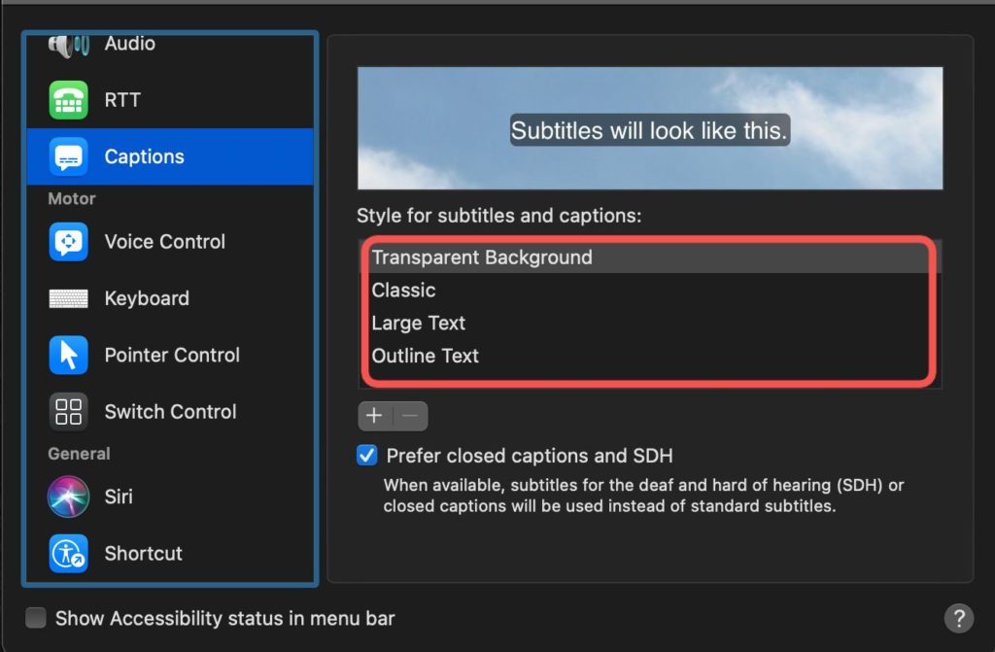Click the Switch Control grid icon
The height and width of the screenshot is (652, 995).
tap(69, 411)
